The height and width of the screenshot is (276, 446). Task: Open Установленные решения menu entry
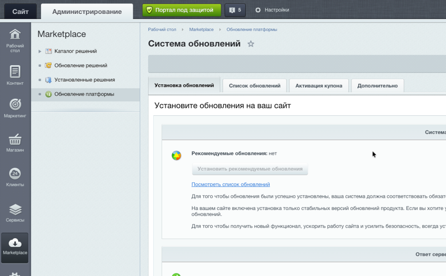click(85, 80)
